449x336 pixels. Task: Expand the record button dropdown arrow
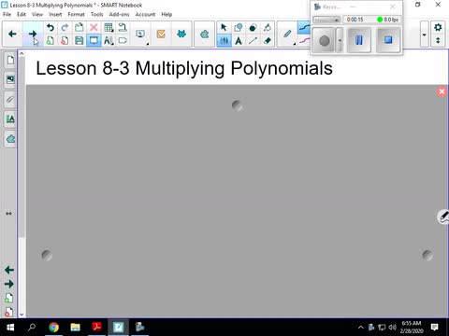point(340,40)
